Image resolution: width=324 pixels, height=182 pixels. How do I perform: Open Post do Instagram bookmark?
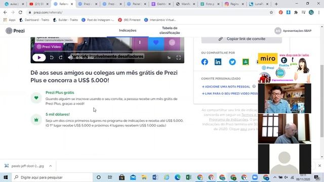98,20
